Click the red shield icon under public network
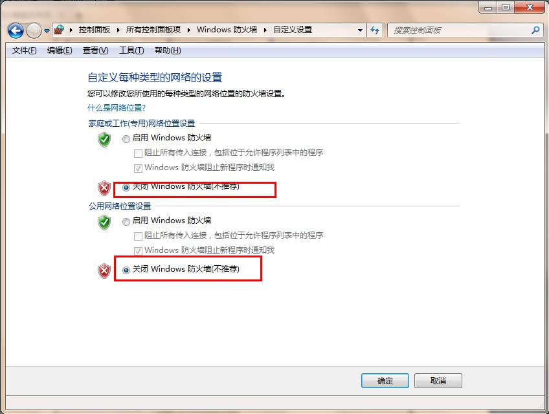This screenshot has height=414, width=549. (x=104, y=271)
